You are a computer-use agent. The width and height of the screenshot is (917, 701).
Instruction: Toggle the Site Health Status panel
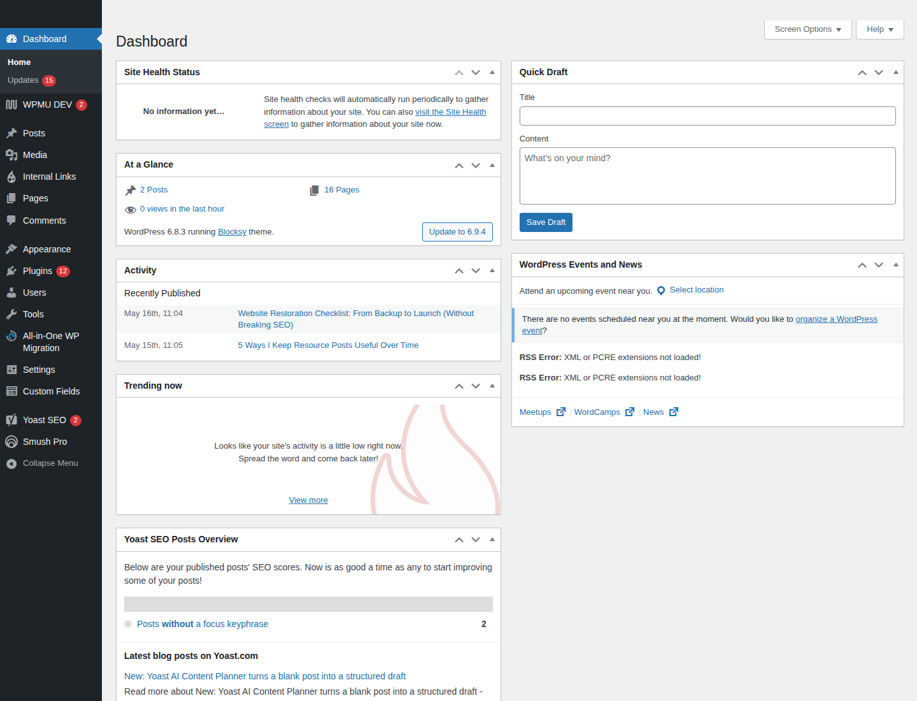click(x=492, y=72)
